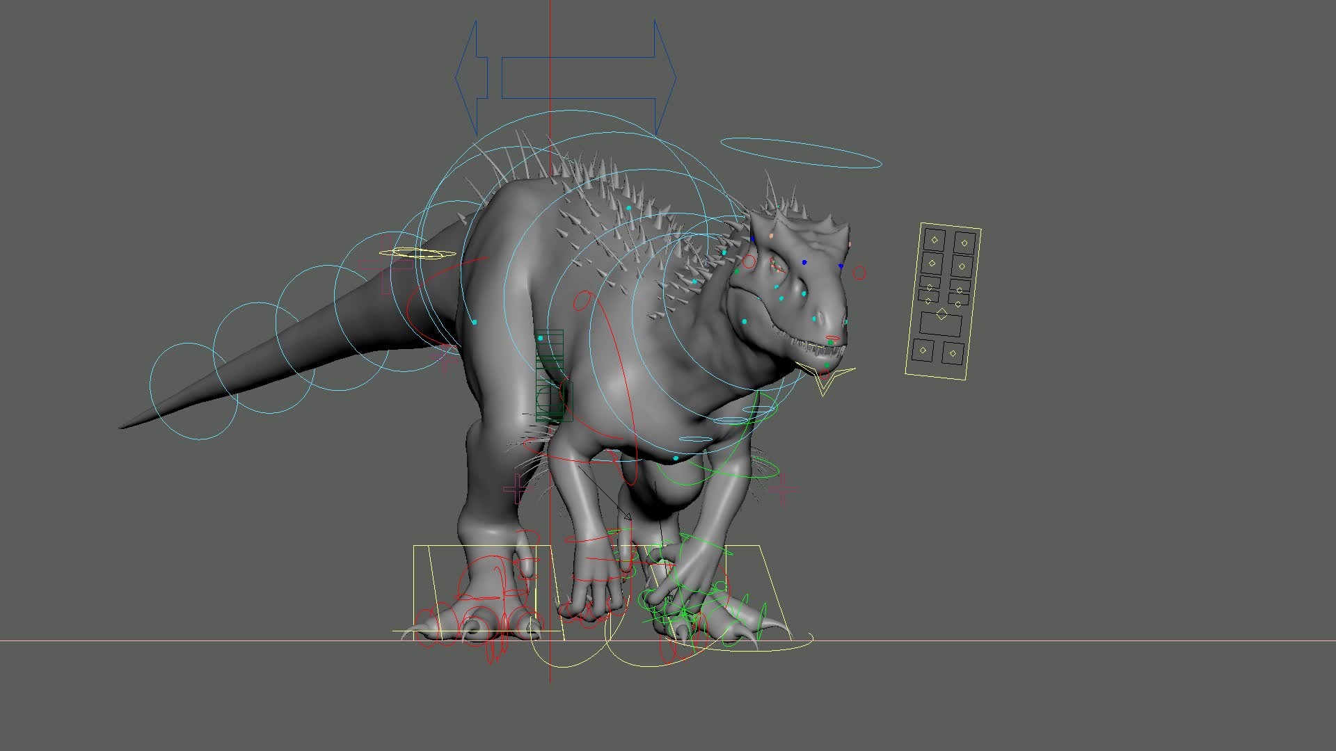The height and width of the screenshot is (751, 1336).
Task: Click the top-left diamond in the facial picker
Action: [935, 240]
